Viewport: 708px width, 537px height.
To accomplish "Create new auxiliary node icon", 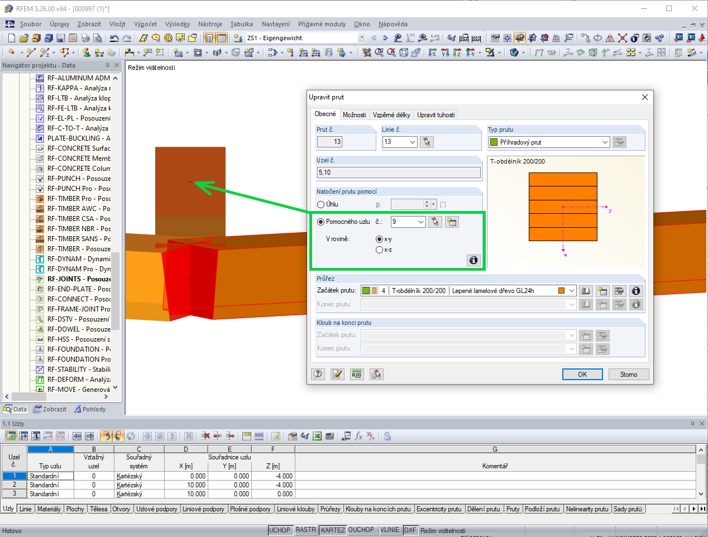I will (x=452, y=222).
